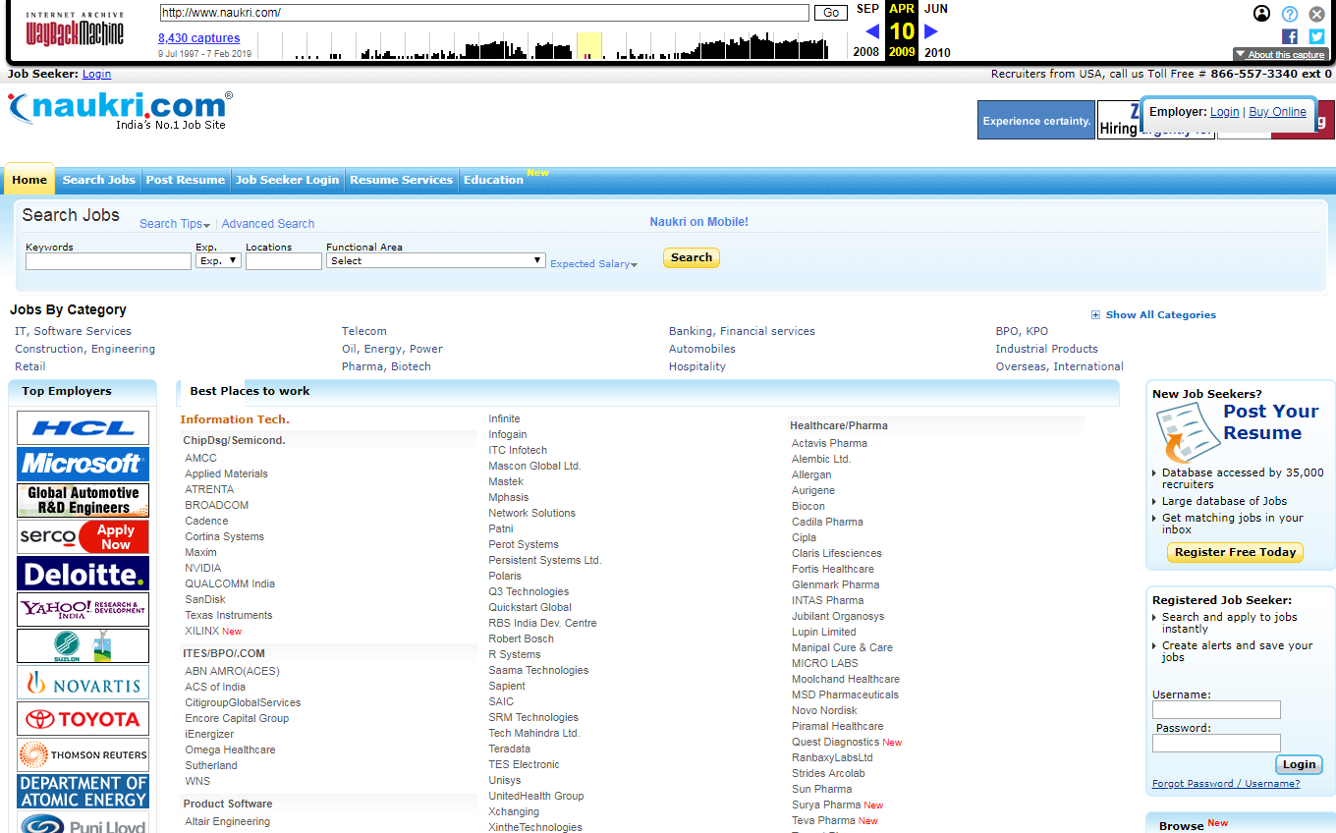
Task: Share capture via Twitter icon
Action: pos(1316,36)
